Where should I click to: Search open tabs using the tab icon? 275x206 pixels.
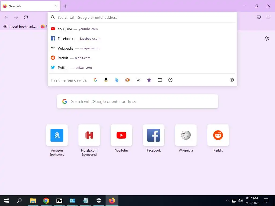pos(160,80)
